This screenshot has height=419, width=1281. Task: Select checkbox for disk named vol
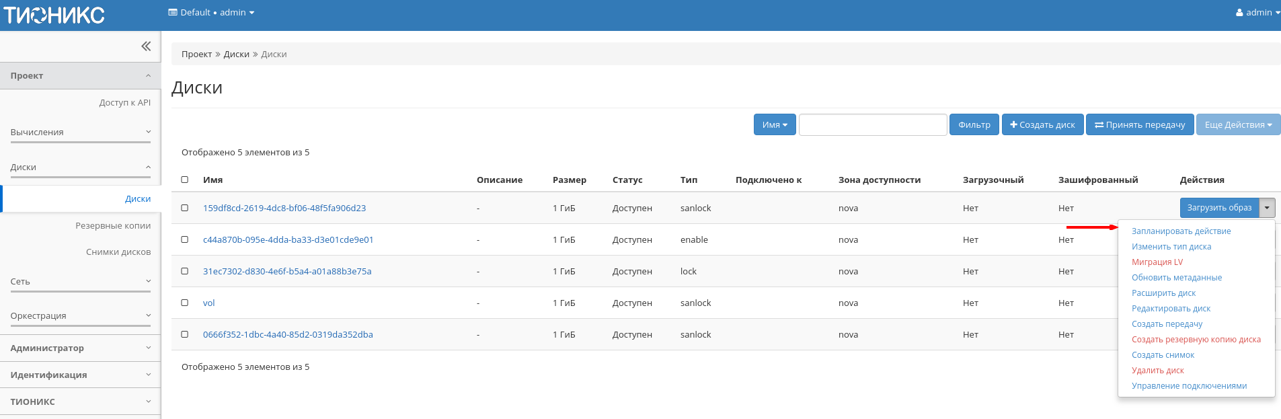185,303
